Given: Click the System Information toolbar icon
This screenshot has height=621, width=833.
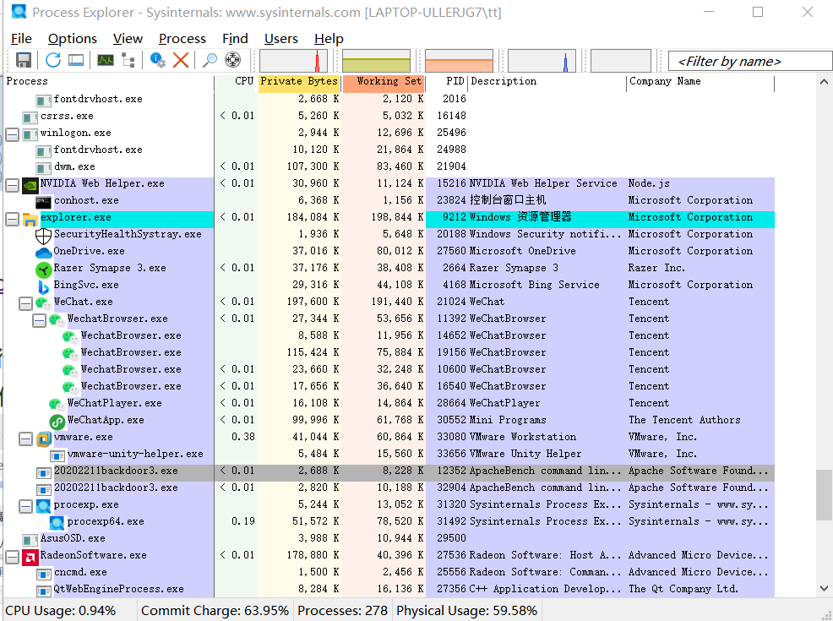Looking at the screenshot, I should [x=76, y=60].
